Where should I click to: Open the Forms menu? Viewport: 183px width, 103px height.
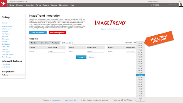coord(38,5)
